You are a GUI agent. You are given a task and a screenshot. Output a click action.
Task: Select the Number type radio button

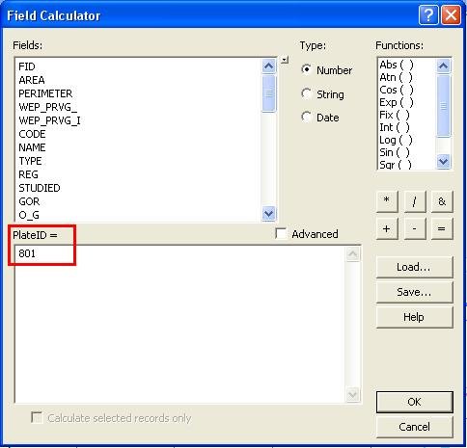pos(307,69)
